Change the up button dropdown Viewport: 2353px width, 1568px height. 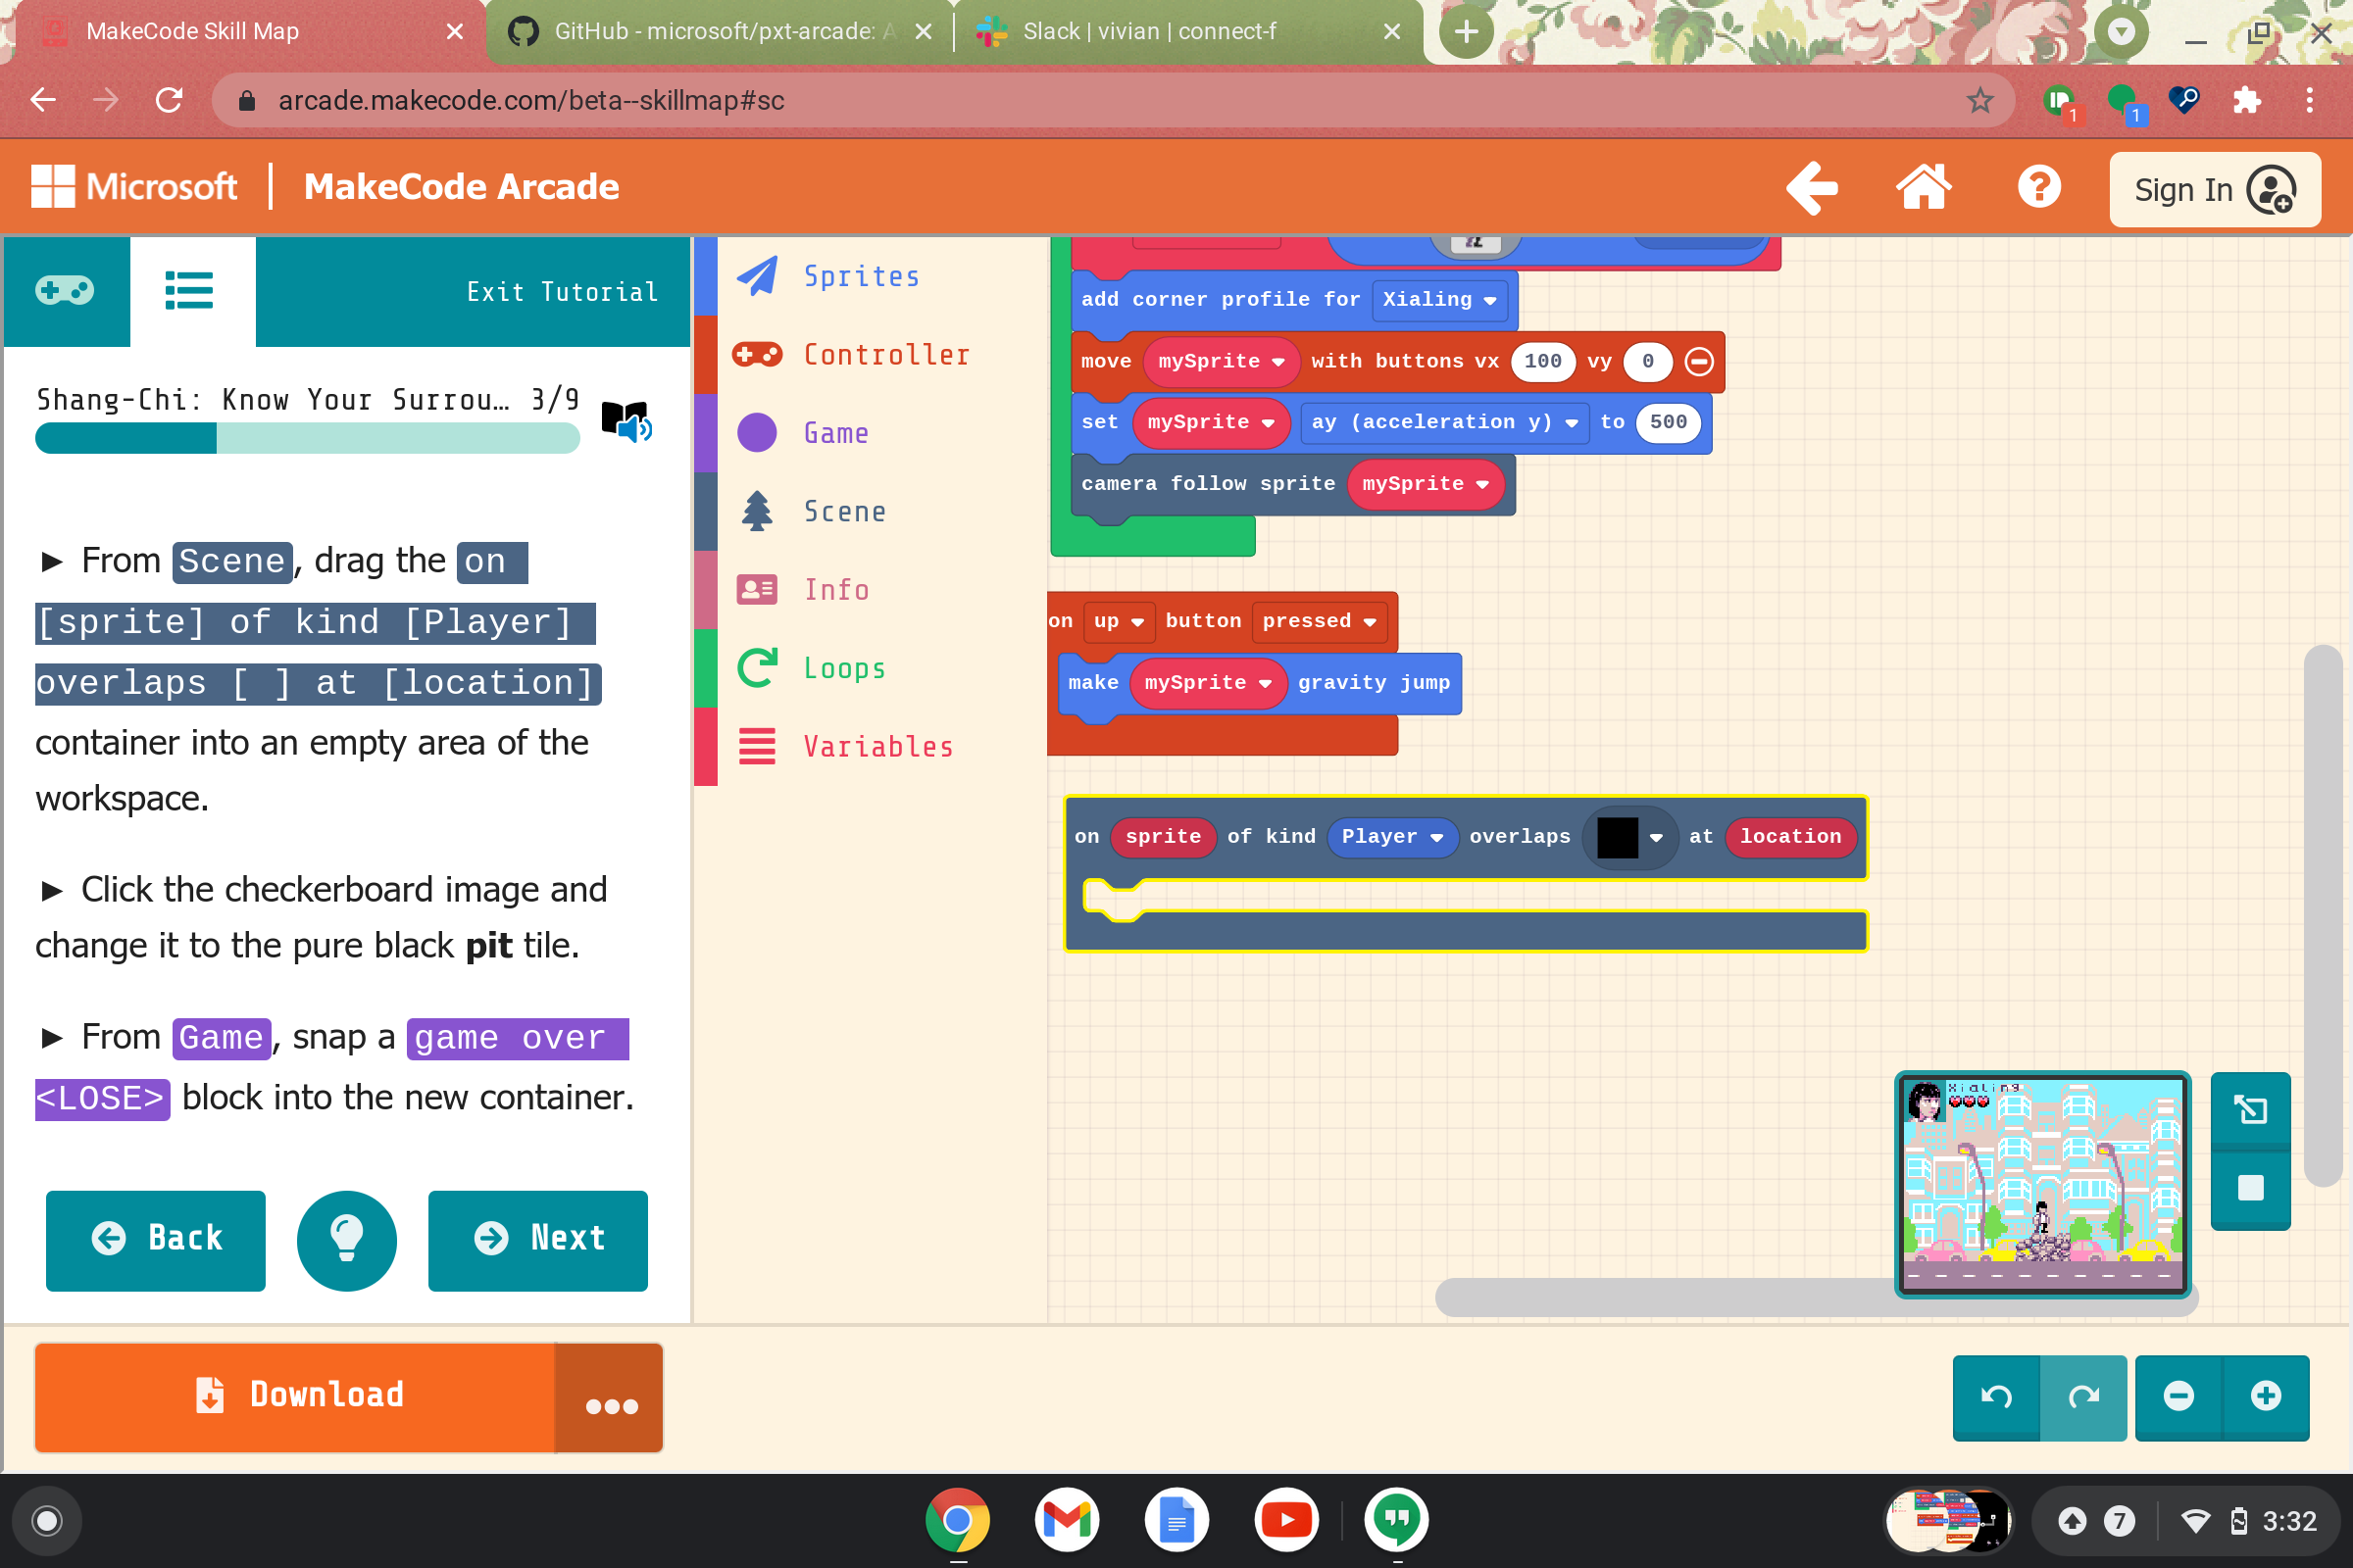(1119, 621)
